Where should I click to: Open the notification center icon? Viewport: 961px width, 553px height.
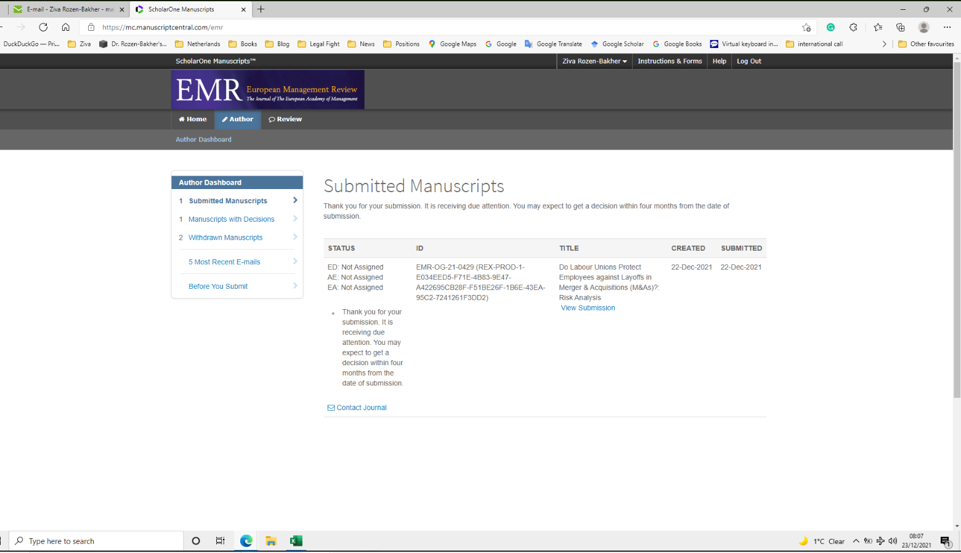pos(946,541)
